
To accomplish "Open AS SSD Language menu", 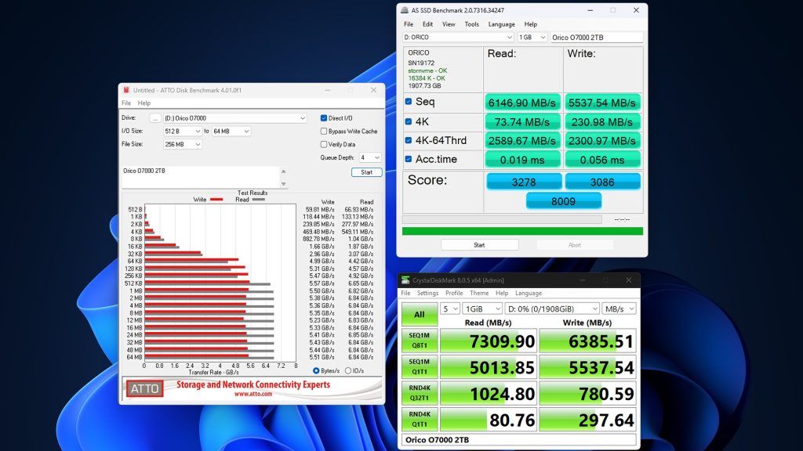I will tap(501, 24).
